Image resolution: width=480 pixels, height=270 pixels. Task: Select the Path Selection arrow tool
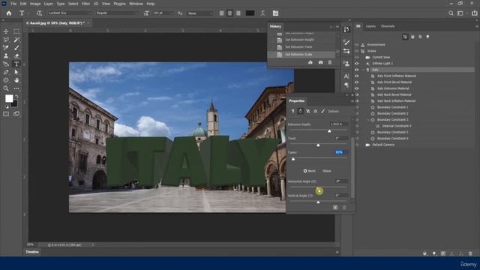click(16, 72)
